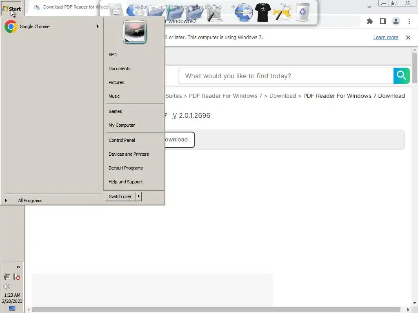Click the vertical scrollbar down arrow
The image size is (418, 313).
tap(415, 303)
